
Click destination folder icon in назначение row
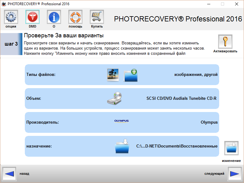point(122,146)
